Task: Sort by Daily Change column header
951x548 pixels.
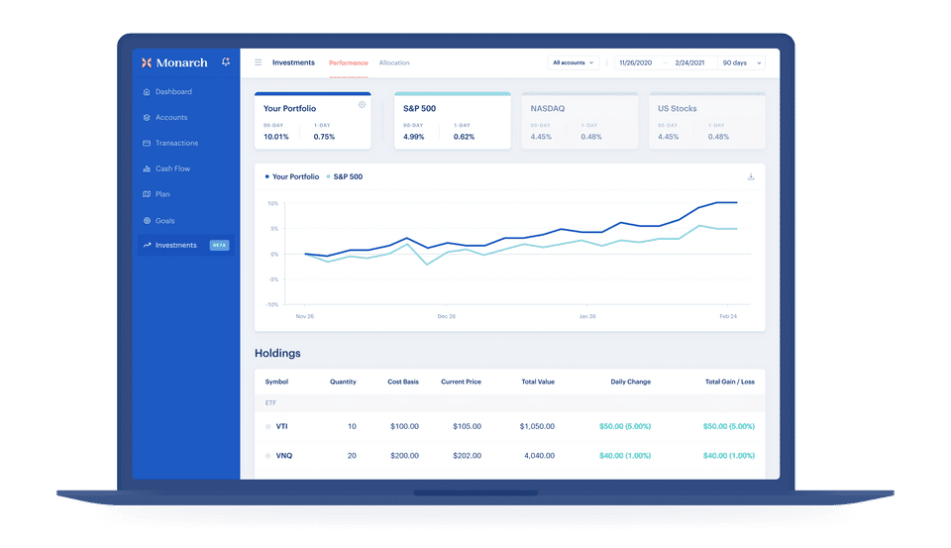Action: coord(631,382)
